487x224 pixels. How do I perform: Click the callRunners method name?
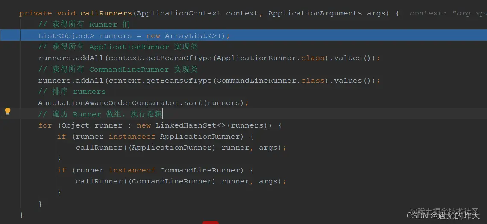pyautogui.click(x=106, y=13)
